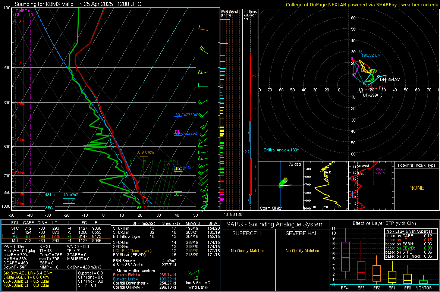Click the '6 km' height marker
440x292 pixels.
click(x=21, y=139)
